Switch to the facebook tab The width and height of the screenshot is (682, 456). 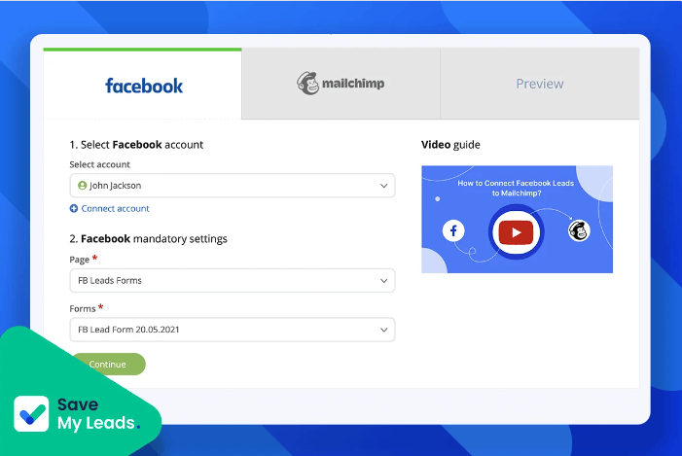coord(143,84)
